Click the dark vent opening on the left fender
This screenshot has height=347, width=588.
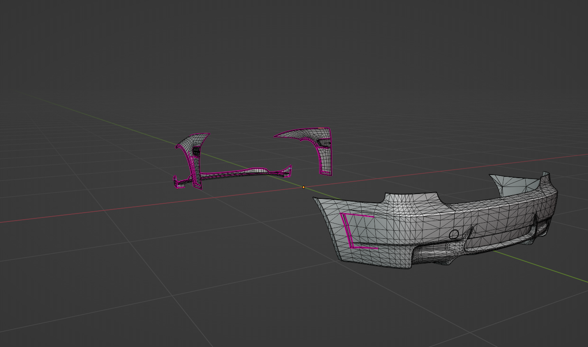(195, 151)
